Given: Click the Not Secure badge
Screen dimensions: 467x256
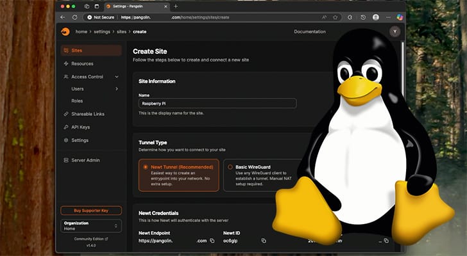Looking at the screenshot, I should coord(101,17).
